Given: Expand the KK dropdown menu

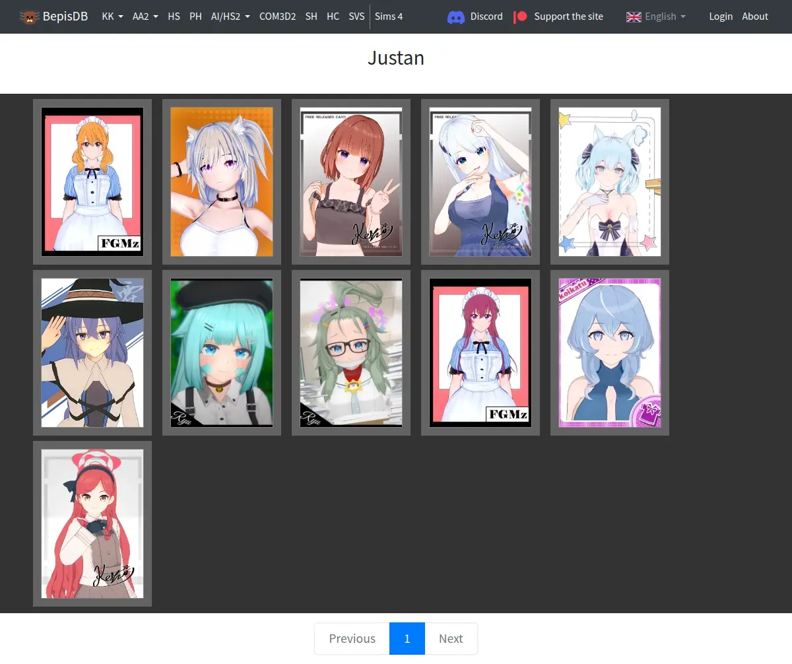Looking at the screenshot, I should point(112,17).
